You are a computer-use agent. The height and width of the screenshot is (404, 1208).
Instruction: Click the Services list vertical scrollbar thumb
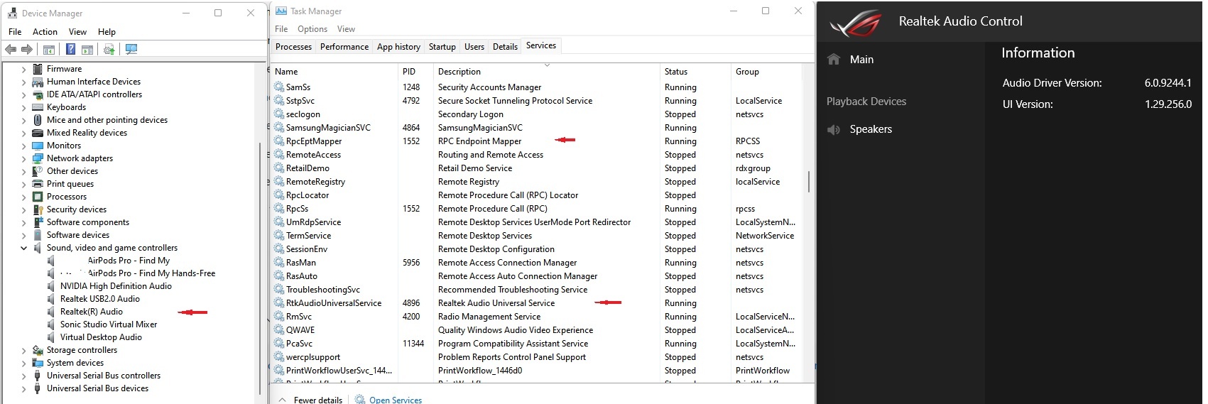[x=809, y=181]
